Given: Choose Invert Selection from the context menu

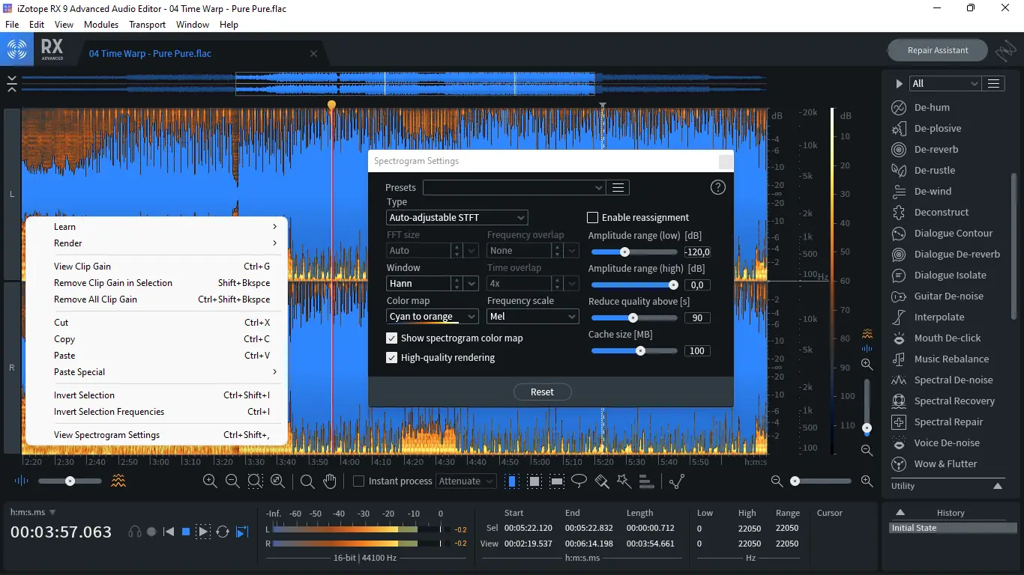Looking at the screenshot, I should tap(85, 395).
